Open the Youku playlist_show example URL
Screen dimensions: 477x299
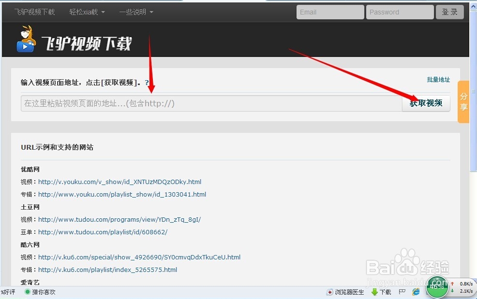(x=122, y=194)
